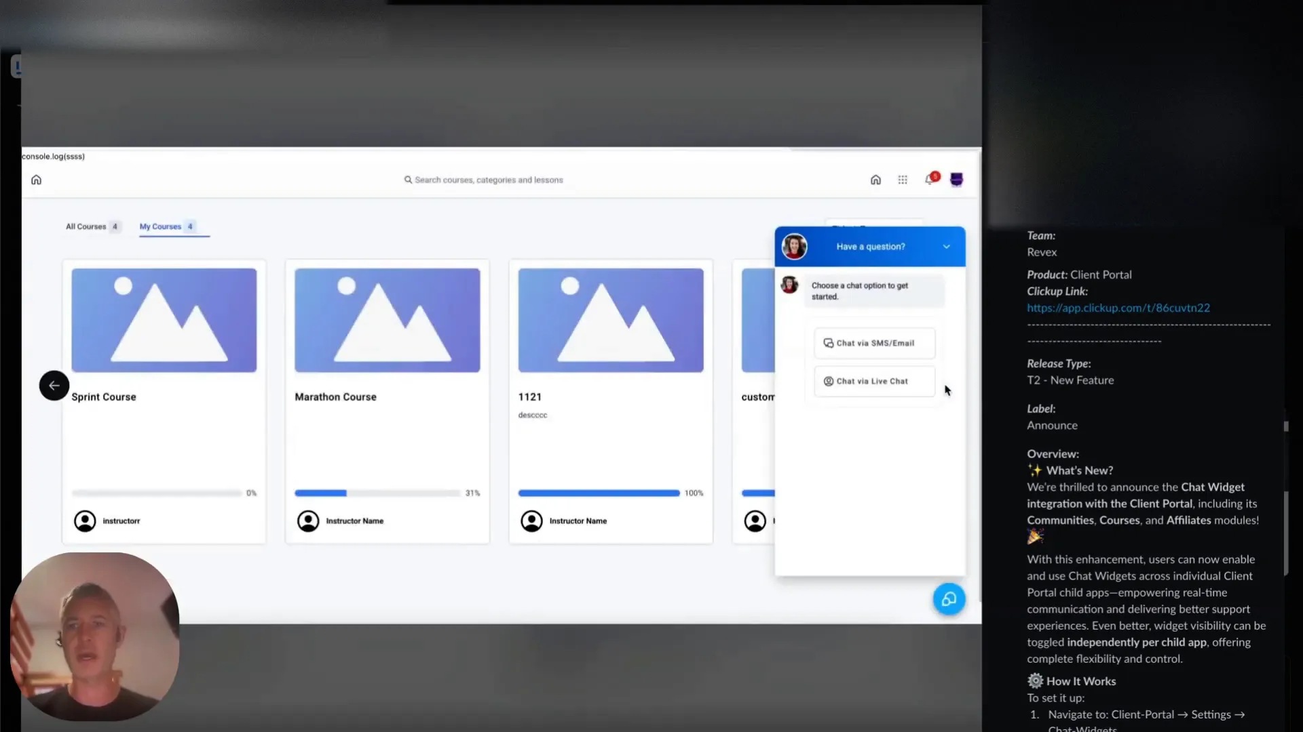Click the 1121 course title
The image size is (1303, 732).
click(530, 397)
